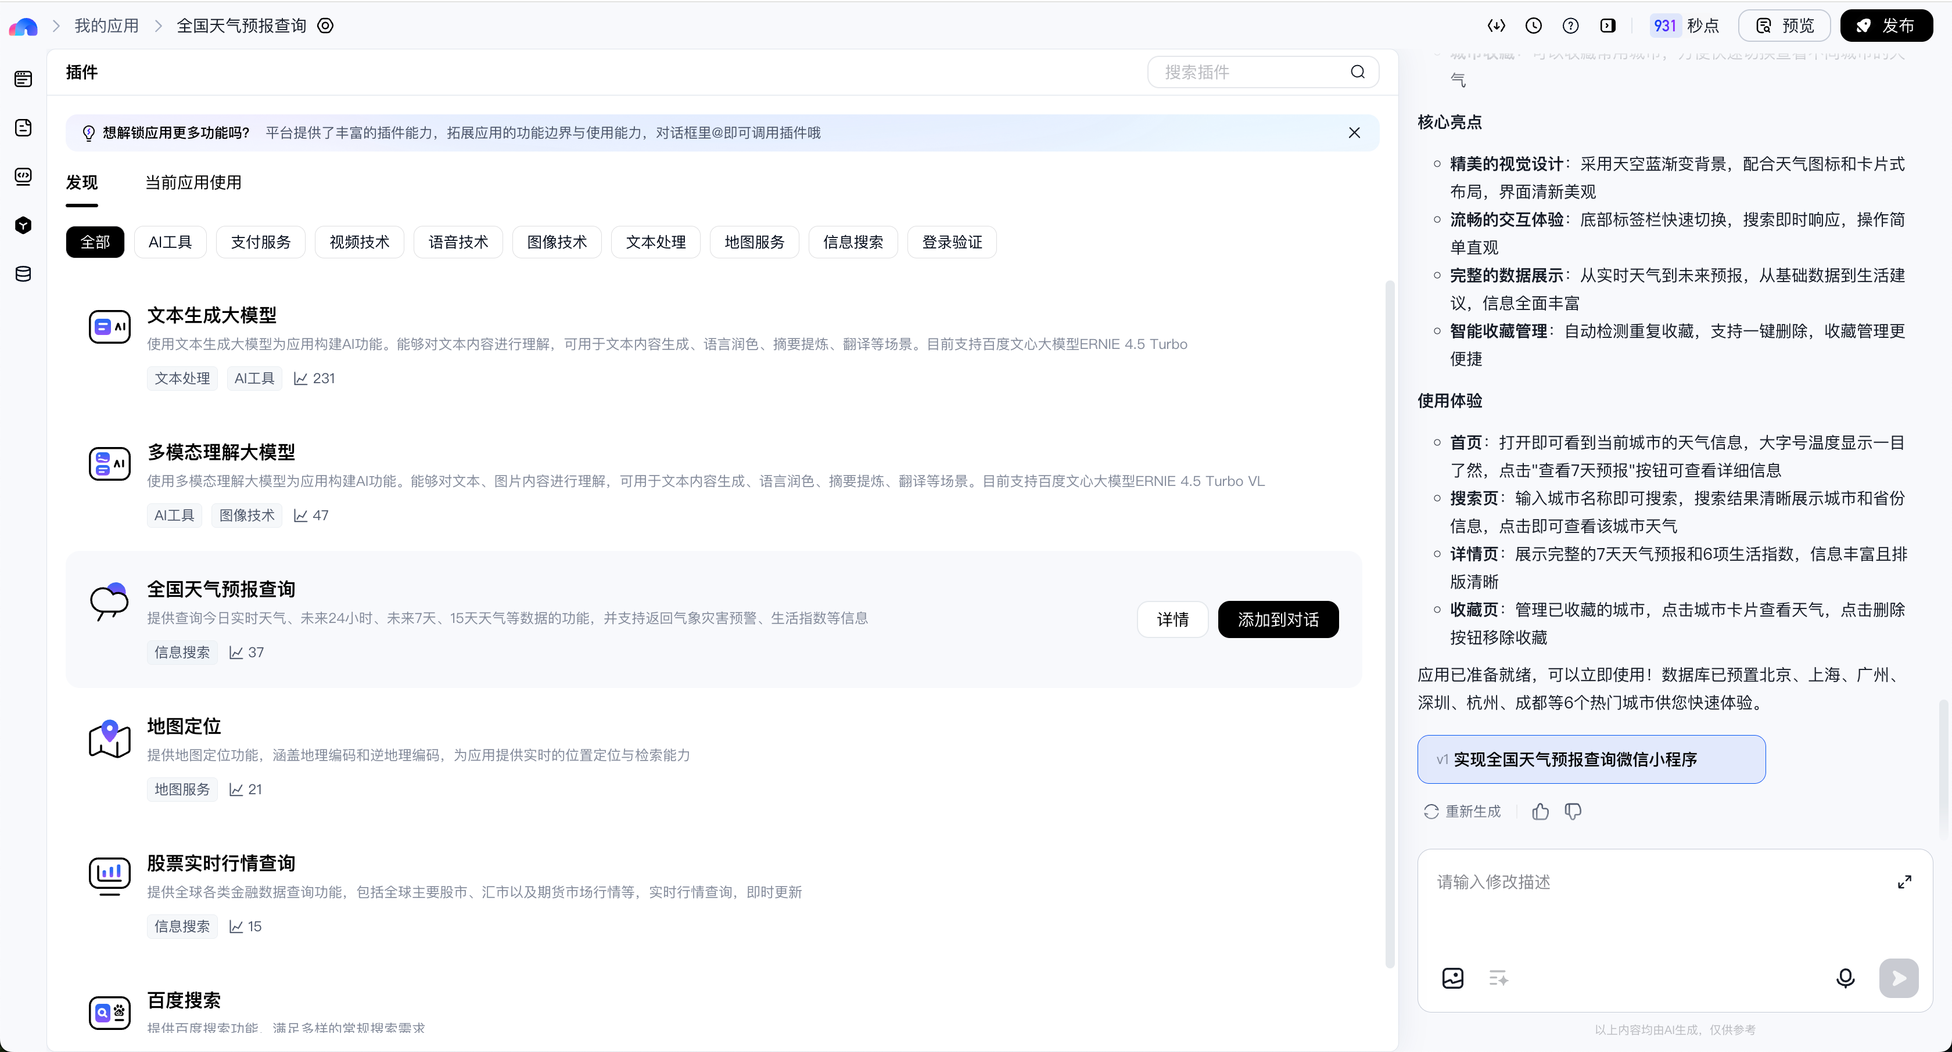Viewport: 1952px width, 1052px height.
Task: Click the 发布 publish button
Action: [1886, 25]
